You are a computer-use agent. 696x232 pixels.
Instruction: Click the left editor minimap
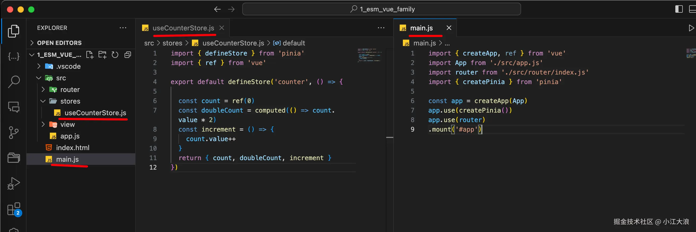[369, 55]
